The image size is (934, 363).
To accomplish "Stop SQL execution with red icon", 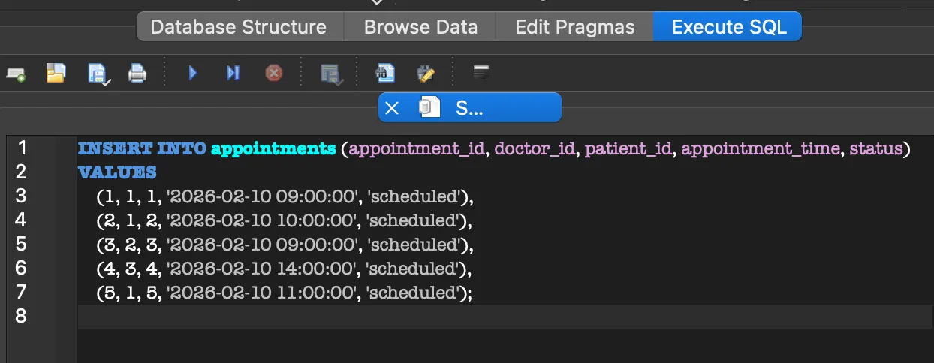I will 274,73.
